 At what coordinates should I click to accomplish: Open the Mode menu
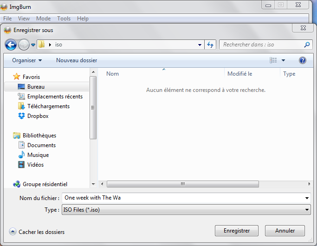[x=43, y=19]
